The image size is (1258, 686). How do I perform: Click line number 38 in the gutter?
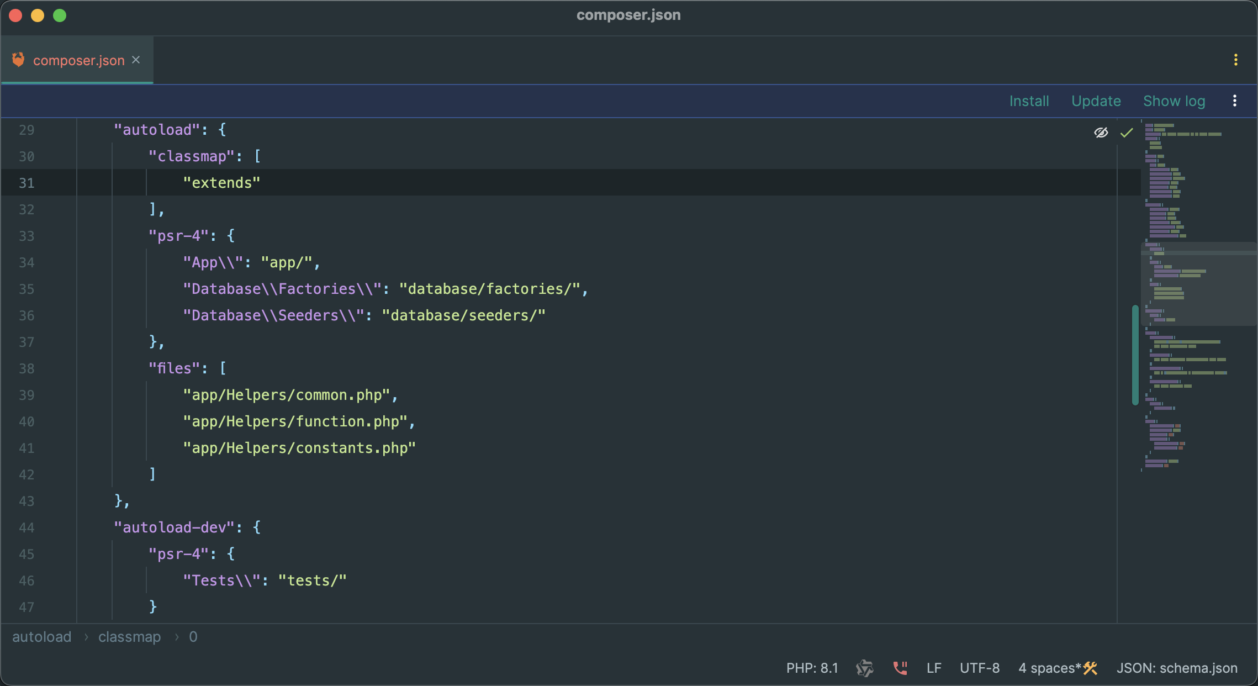click(27, 368)
